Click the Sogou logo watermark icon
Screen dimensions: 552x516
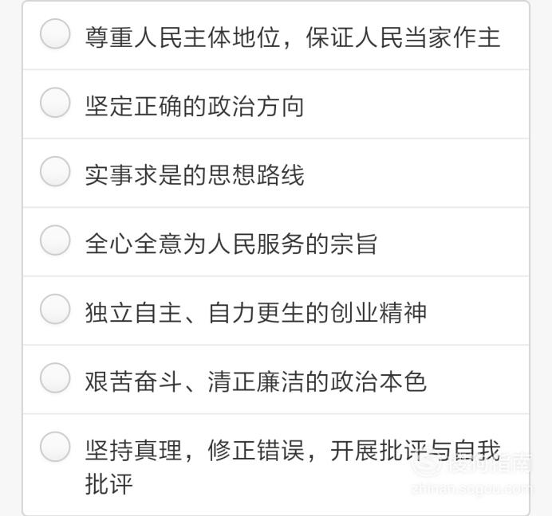(x=427, y=465)
